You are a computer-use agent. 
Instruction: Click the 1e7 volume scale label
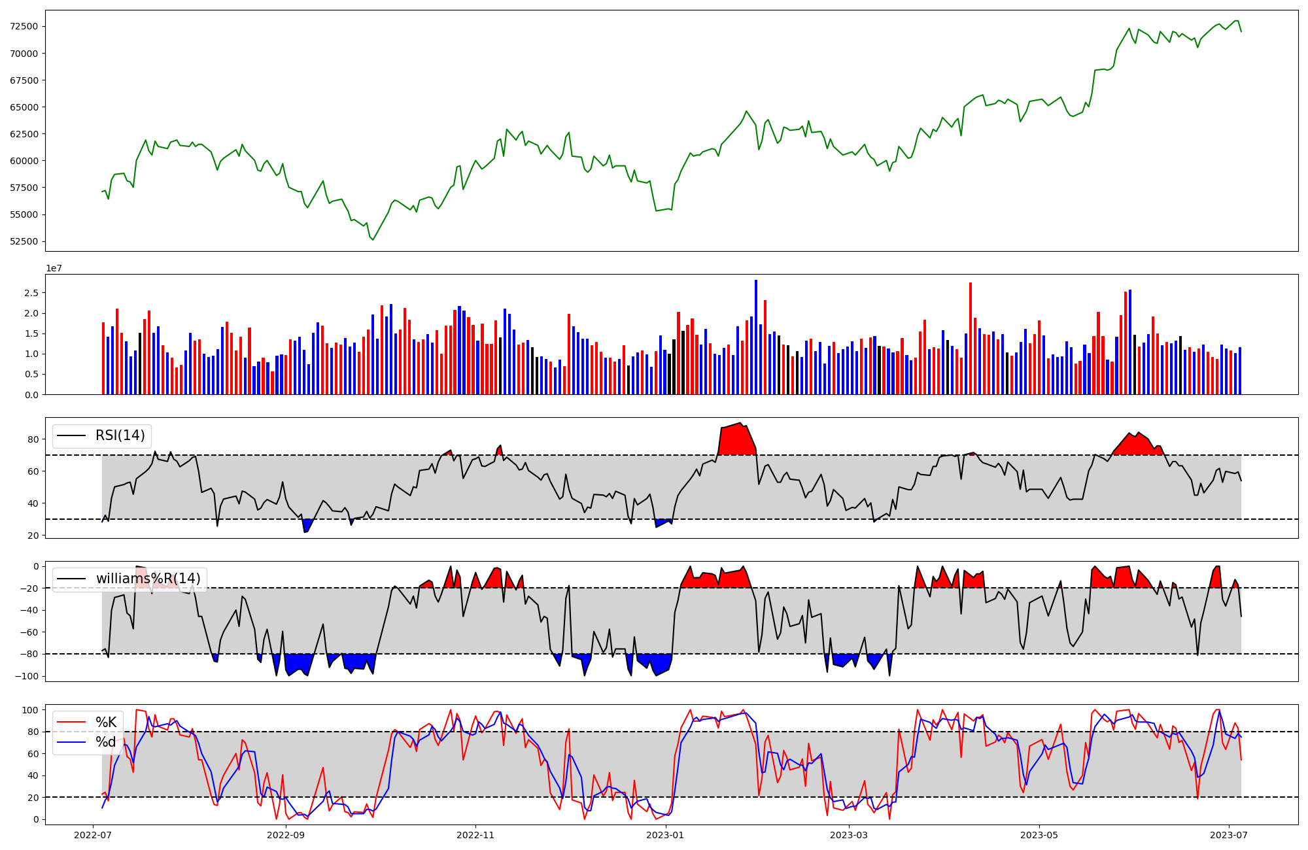[54, 268]
